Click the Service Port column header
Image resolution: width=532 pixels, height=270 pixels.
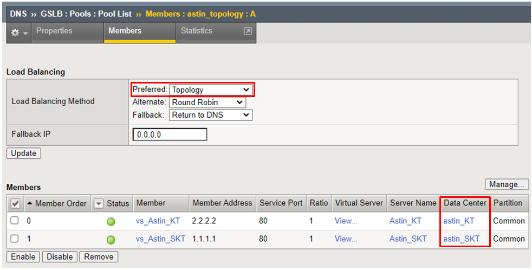coord(281,203)
